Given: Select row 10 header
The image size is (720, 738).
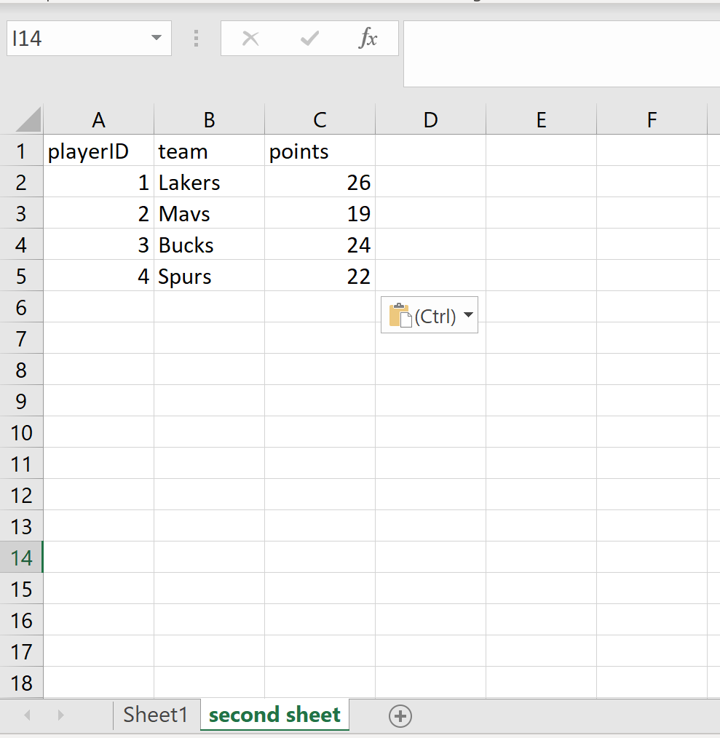Looking at the screenshot, I should (21, 432).
